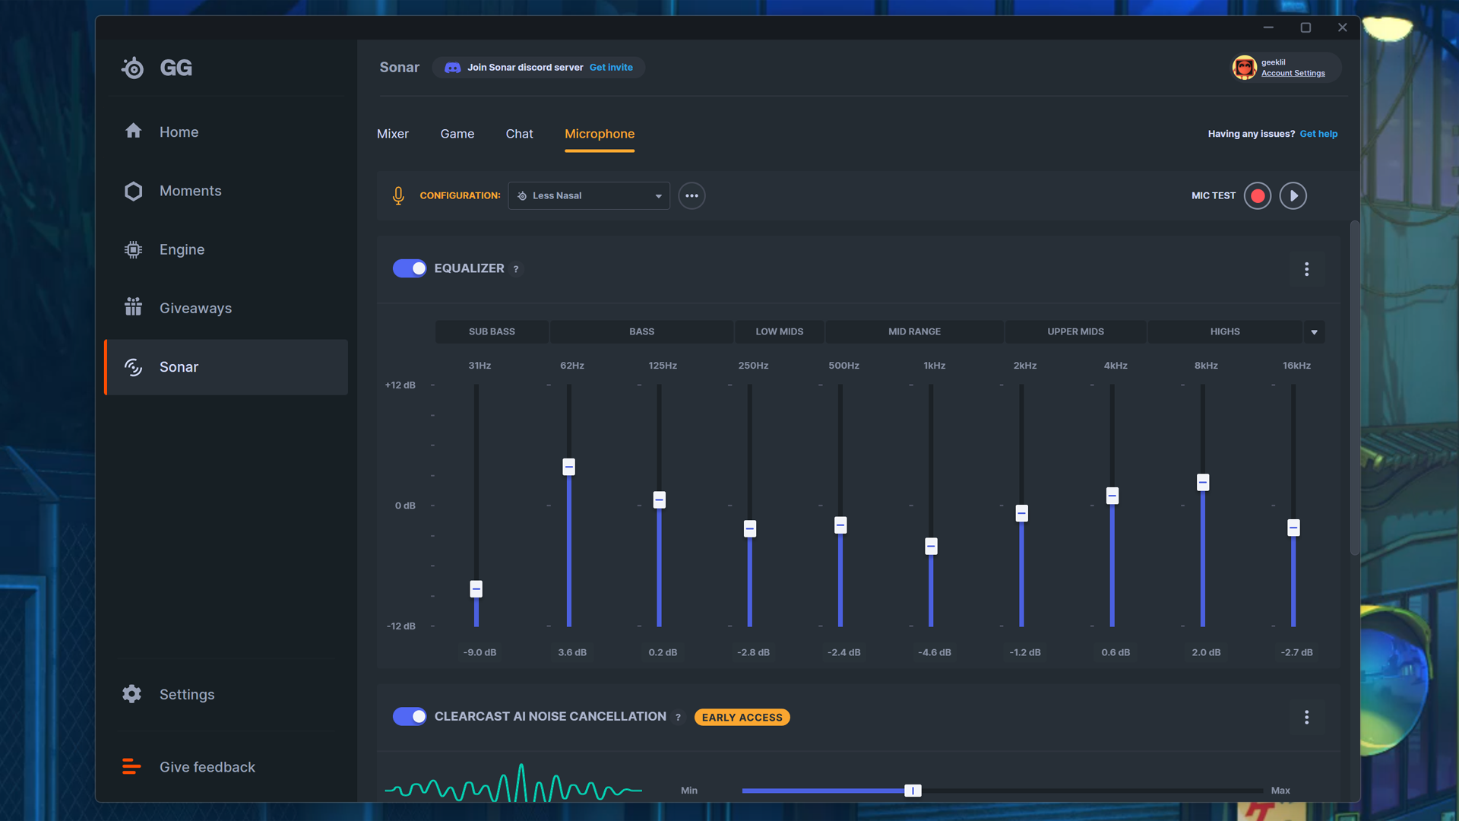1459x821 pixels.
Task: Click the 2kHz EQ slider handle
Action: click(x=1022, y=514)
